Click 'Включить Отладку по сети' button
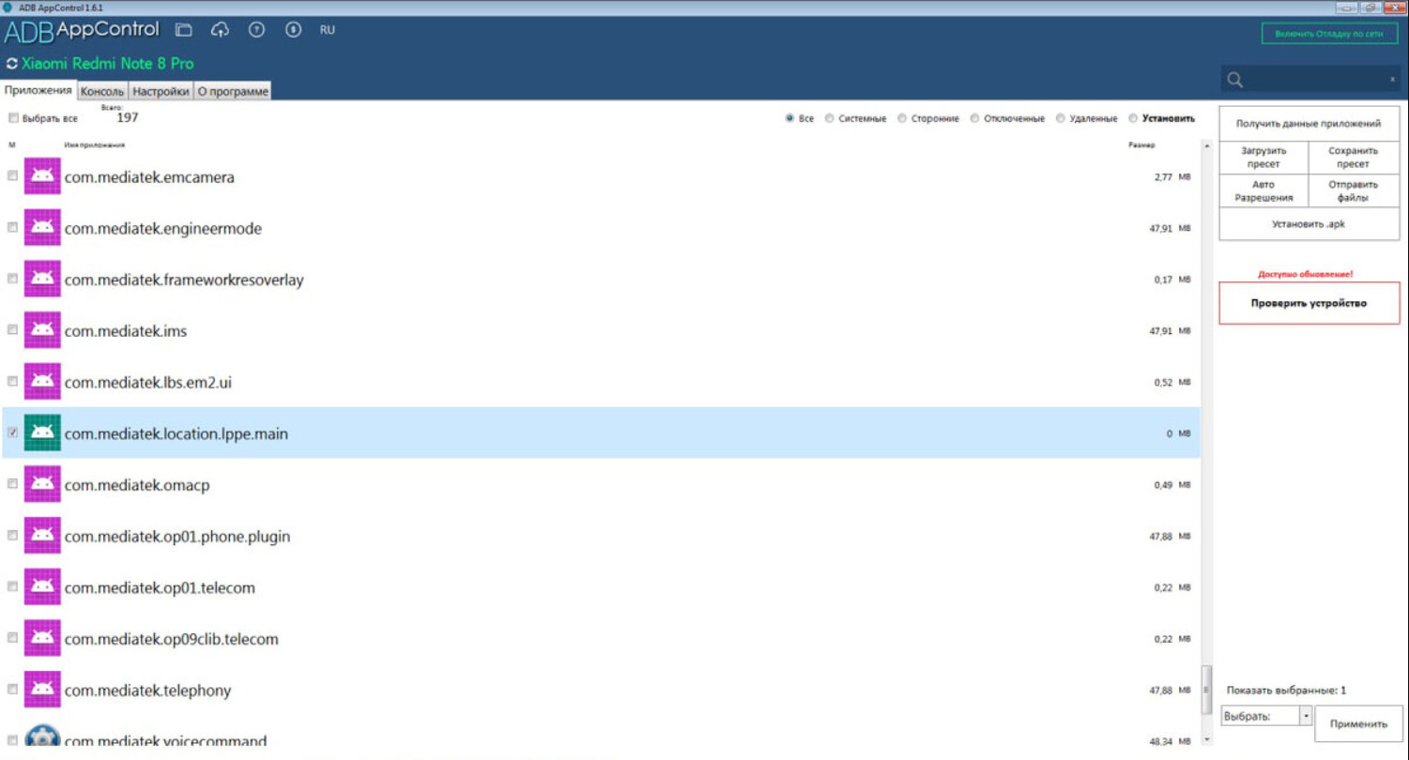Image resolution: width=1409 pixels, height=760 pixels. point(1330,34)
